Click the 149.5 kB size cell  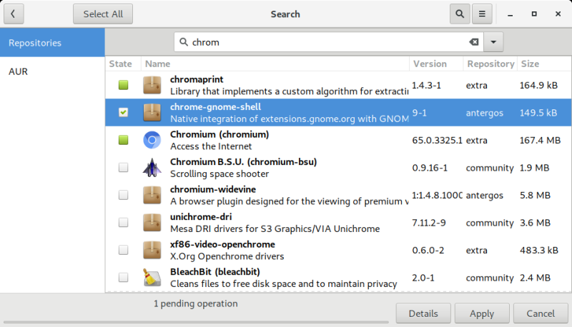tap(538, 113)
